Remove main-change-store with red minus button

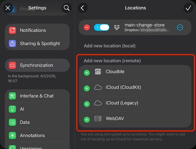pos(87,27)
